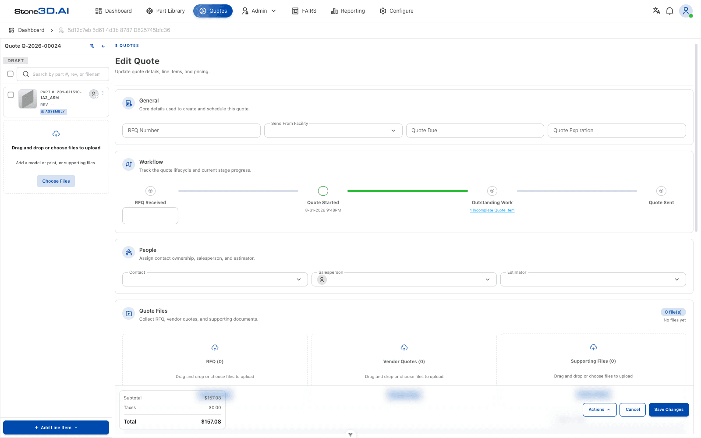Screen dimensions: 701x438
Task: Open the 1 Incomplete Quote Item link
Action: click(492, 210)
